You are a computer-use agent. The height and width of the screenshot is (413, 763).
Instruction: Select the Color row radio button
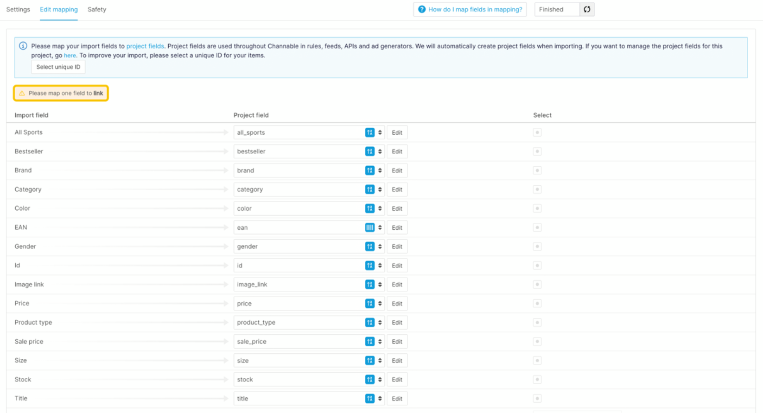tap(537, 208)
